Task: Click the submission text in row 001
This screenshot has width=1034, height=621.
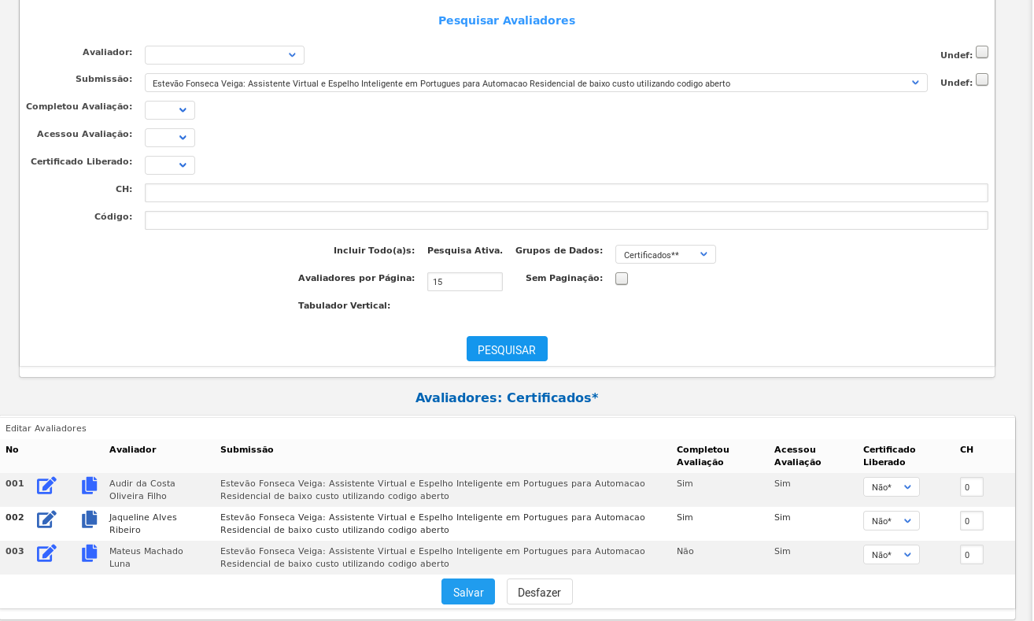Action: click(x=433, y=490)
